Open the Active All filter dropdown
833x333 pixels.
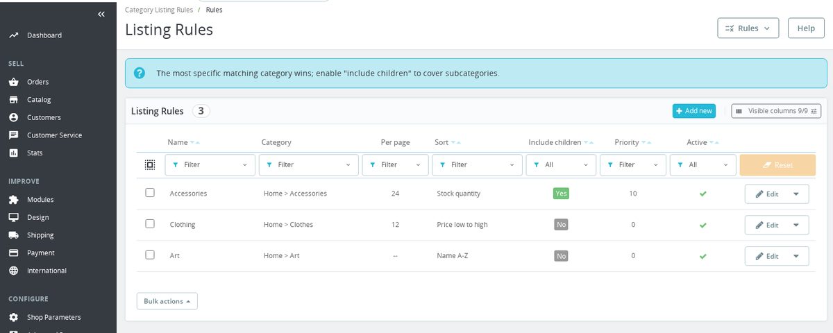(x=702, y=165)
